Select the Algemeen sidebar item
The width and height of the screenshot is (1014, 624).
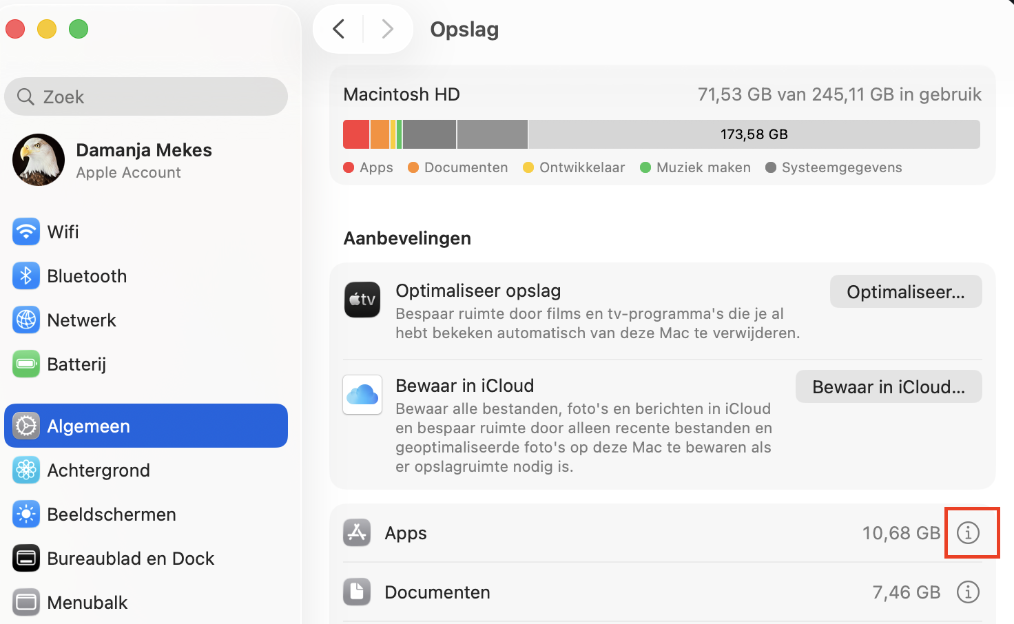(x=88, y=426)
